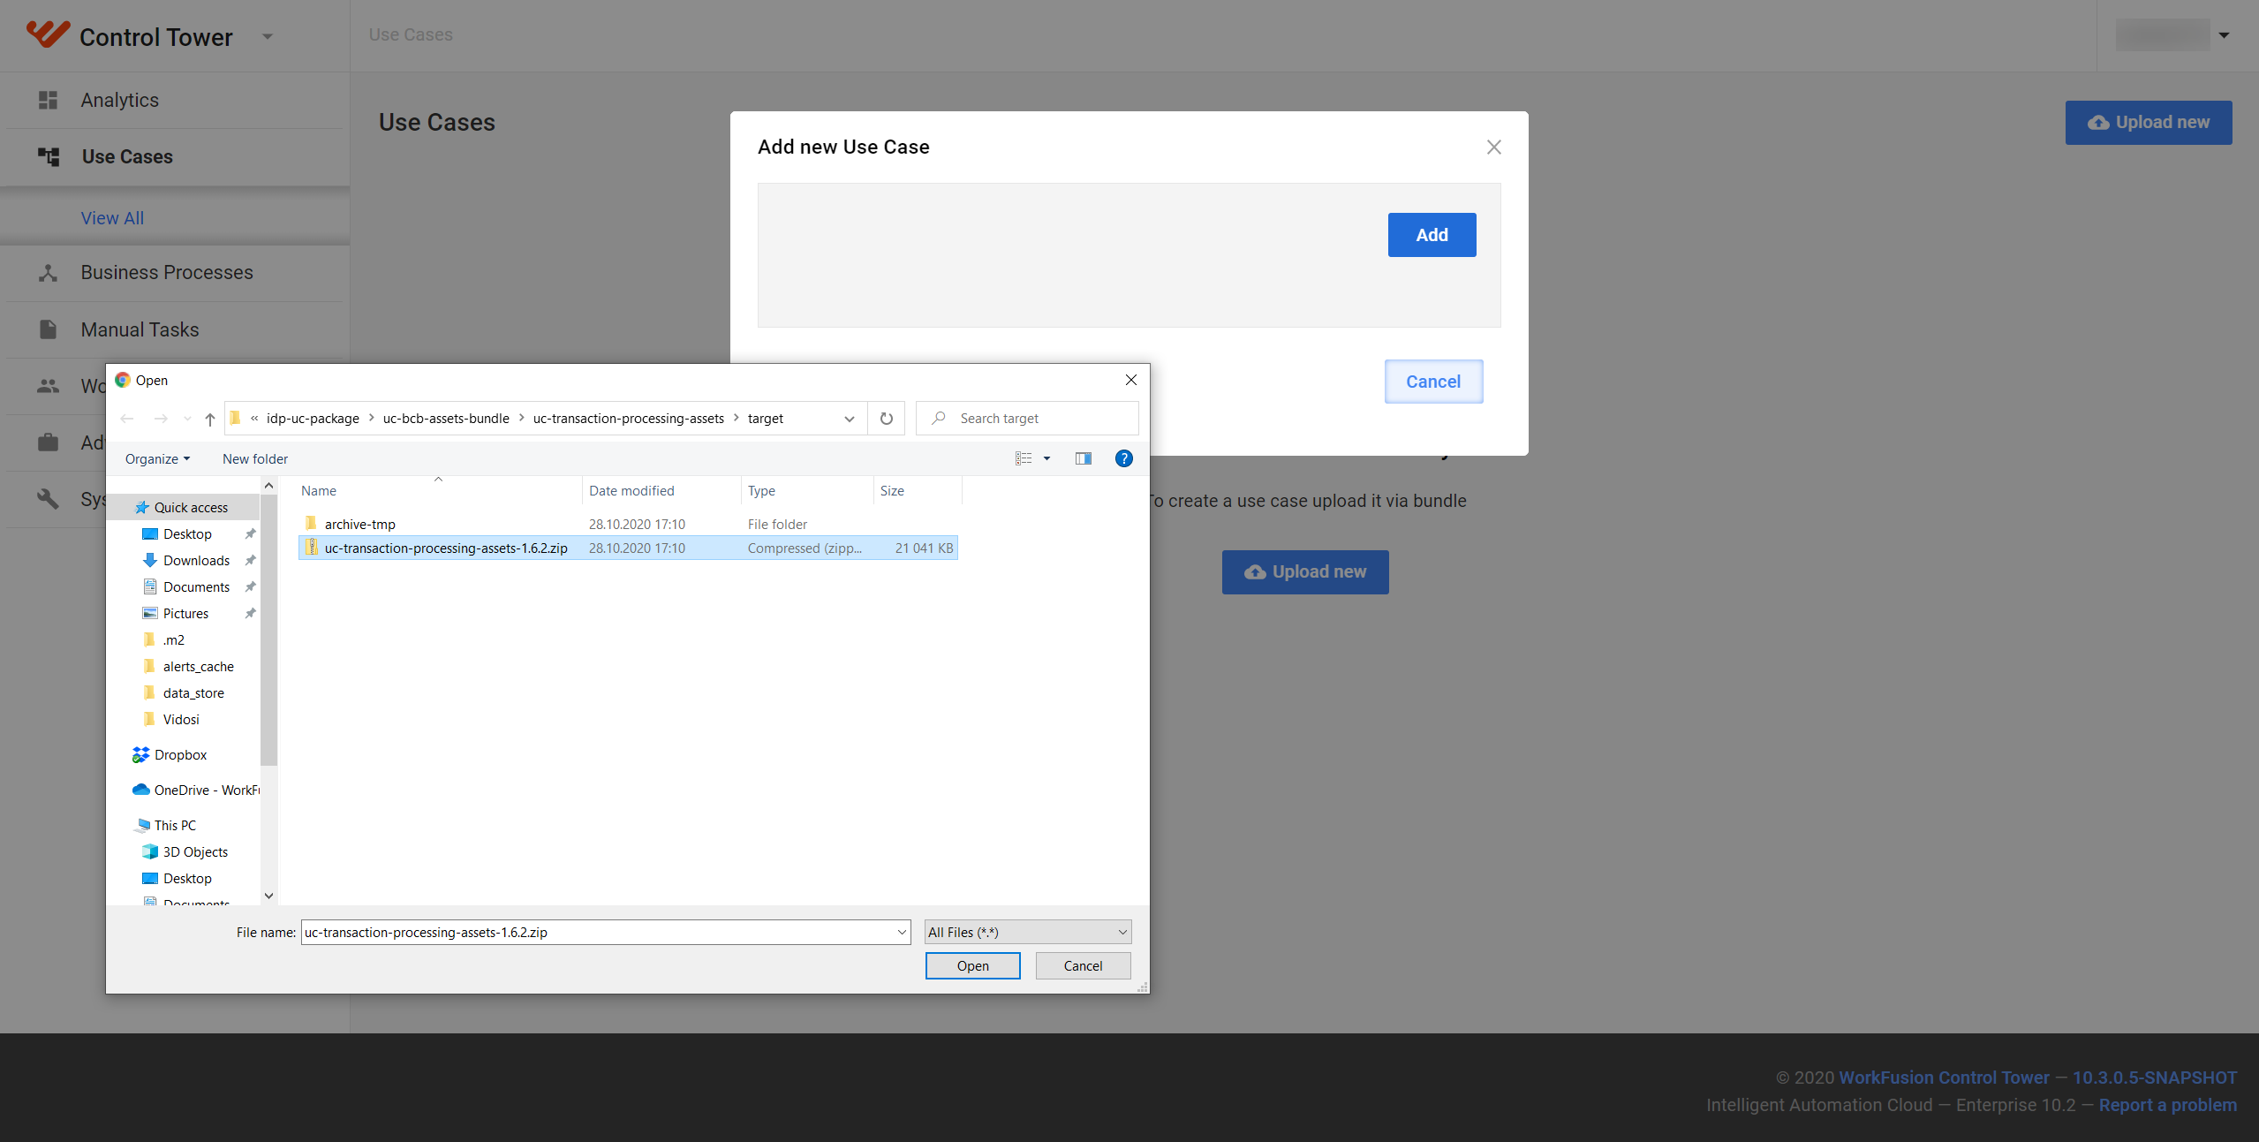Select the .m2 folder in navigation pane
The height and width of the screenshot is (1142, 2259).
(x=174, y=640)
